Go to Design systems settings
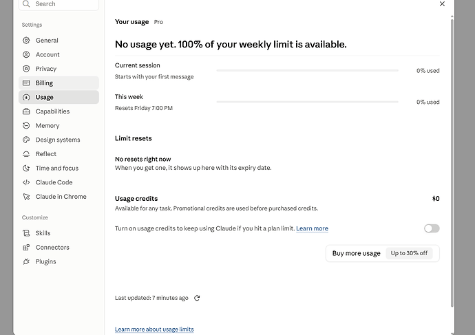Image resolution: width=475 pixels, height=335 pixels. [x=59, y=140]
